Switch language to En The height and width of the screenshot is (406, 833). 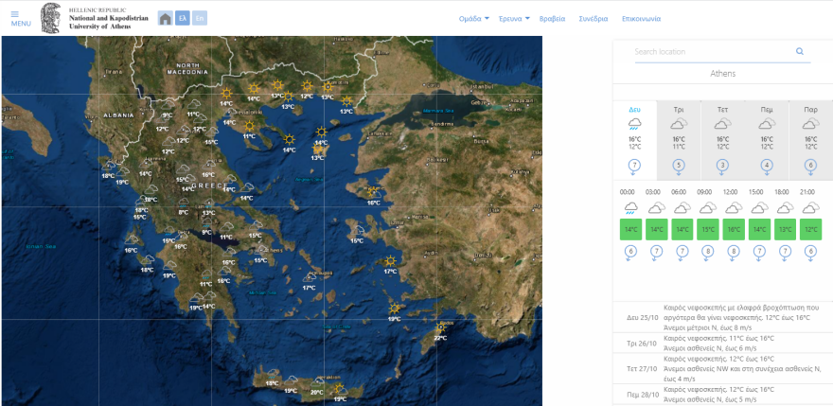pyautogui.click(x=200, y=18)
